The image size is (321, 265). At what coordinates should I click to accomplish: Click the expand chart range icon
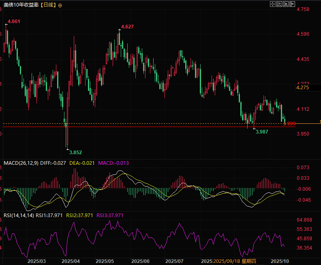pyautogui.click(x=286, y=4)
